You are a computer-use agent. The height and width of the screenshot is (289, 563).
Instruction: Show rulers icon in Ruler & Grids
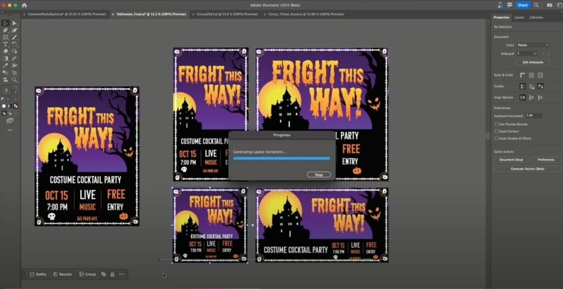pos(522,75)
